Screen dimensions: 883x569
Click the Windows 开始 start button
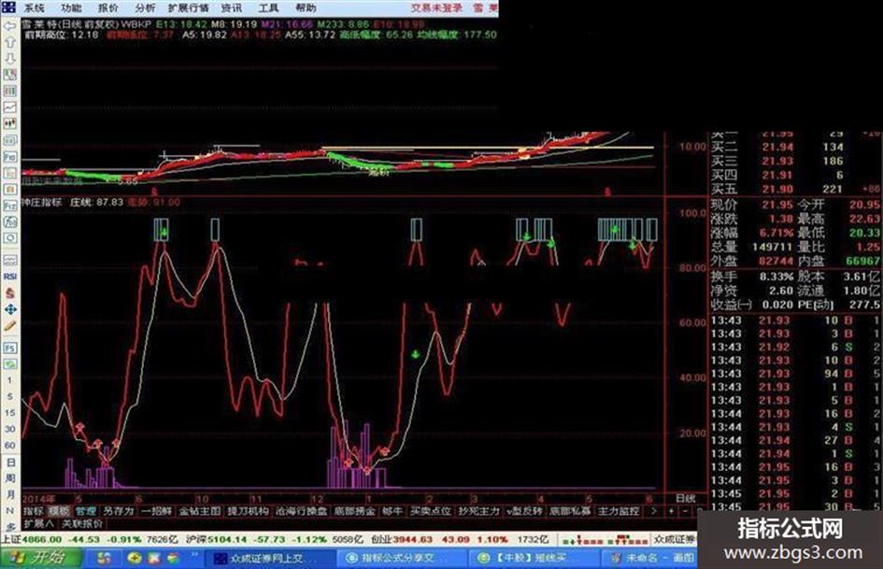[40, 558]
